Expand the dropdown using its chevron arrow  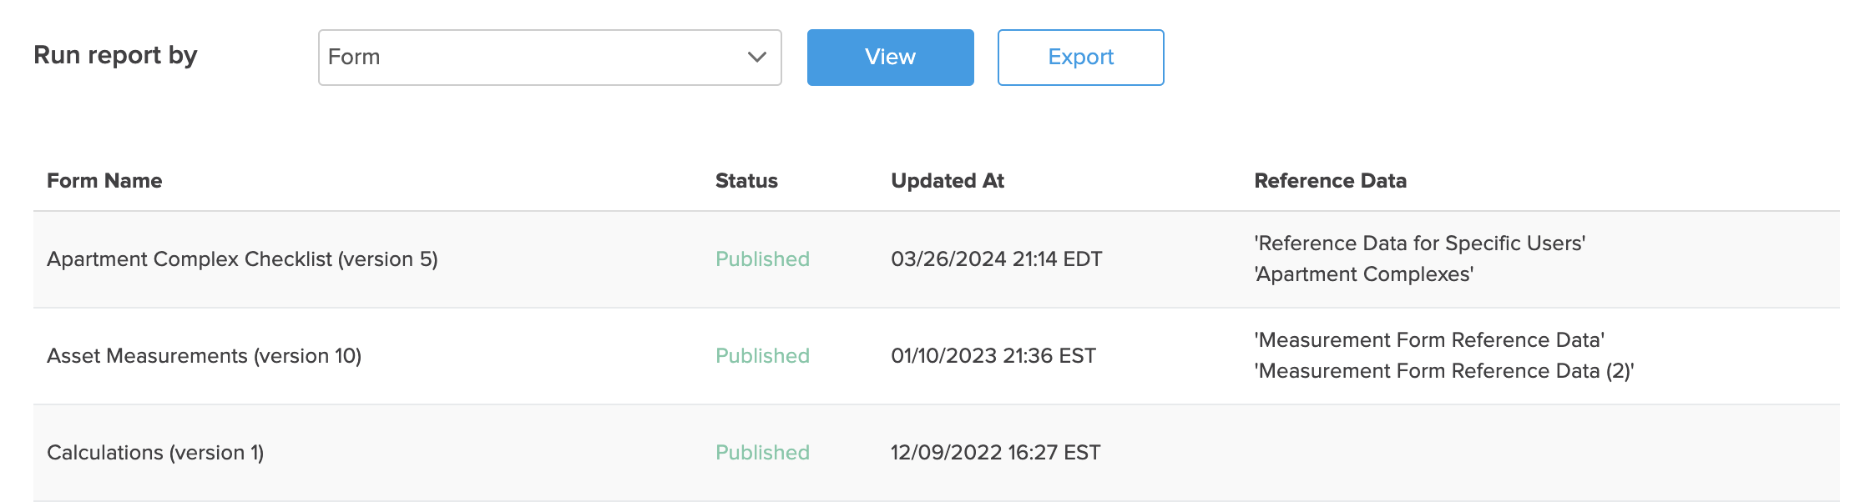tap(756, 57)
